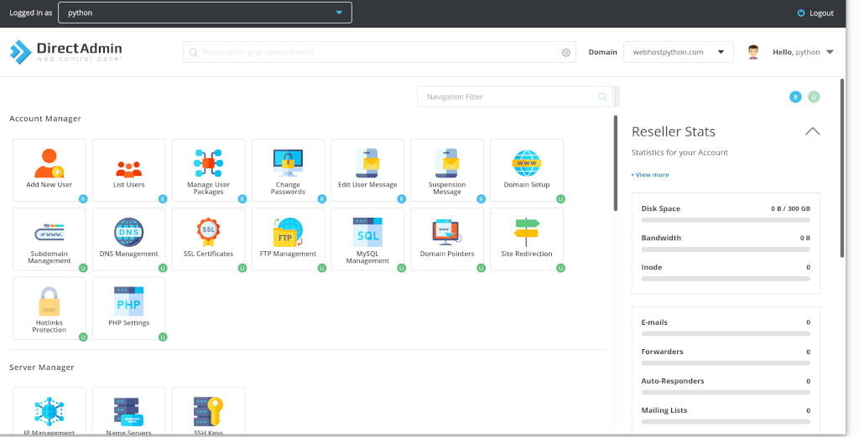
Task: Click the DirectAdmin logo
Action: point(65,52)
